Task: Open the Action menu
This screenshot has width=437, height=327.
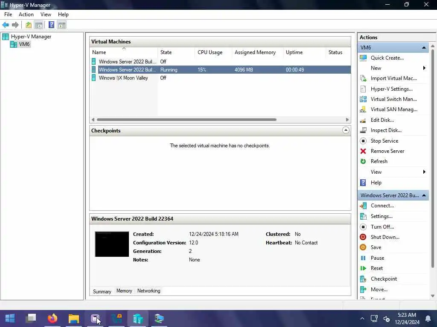Action: click(26, 14)
